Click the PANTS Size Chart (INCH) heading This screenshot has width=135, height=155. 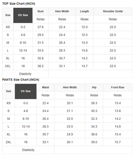(x=20, y=80)
